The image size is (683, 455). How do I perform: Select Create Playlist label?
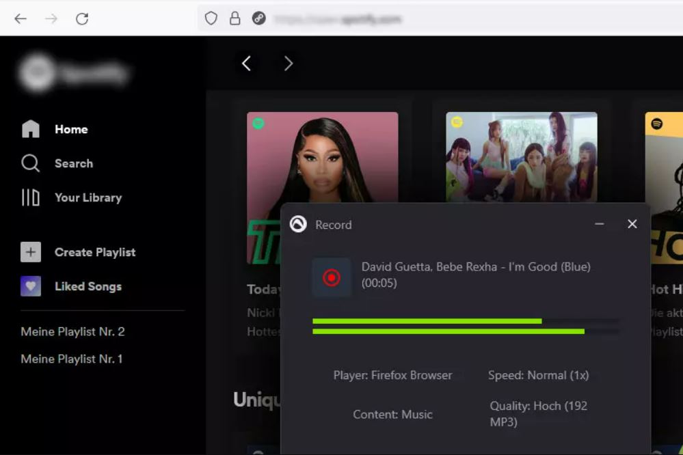coord(95,252)
